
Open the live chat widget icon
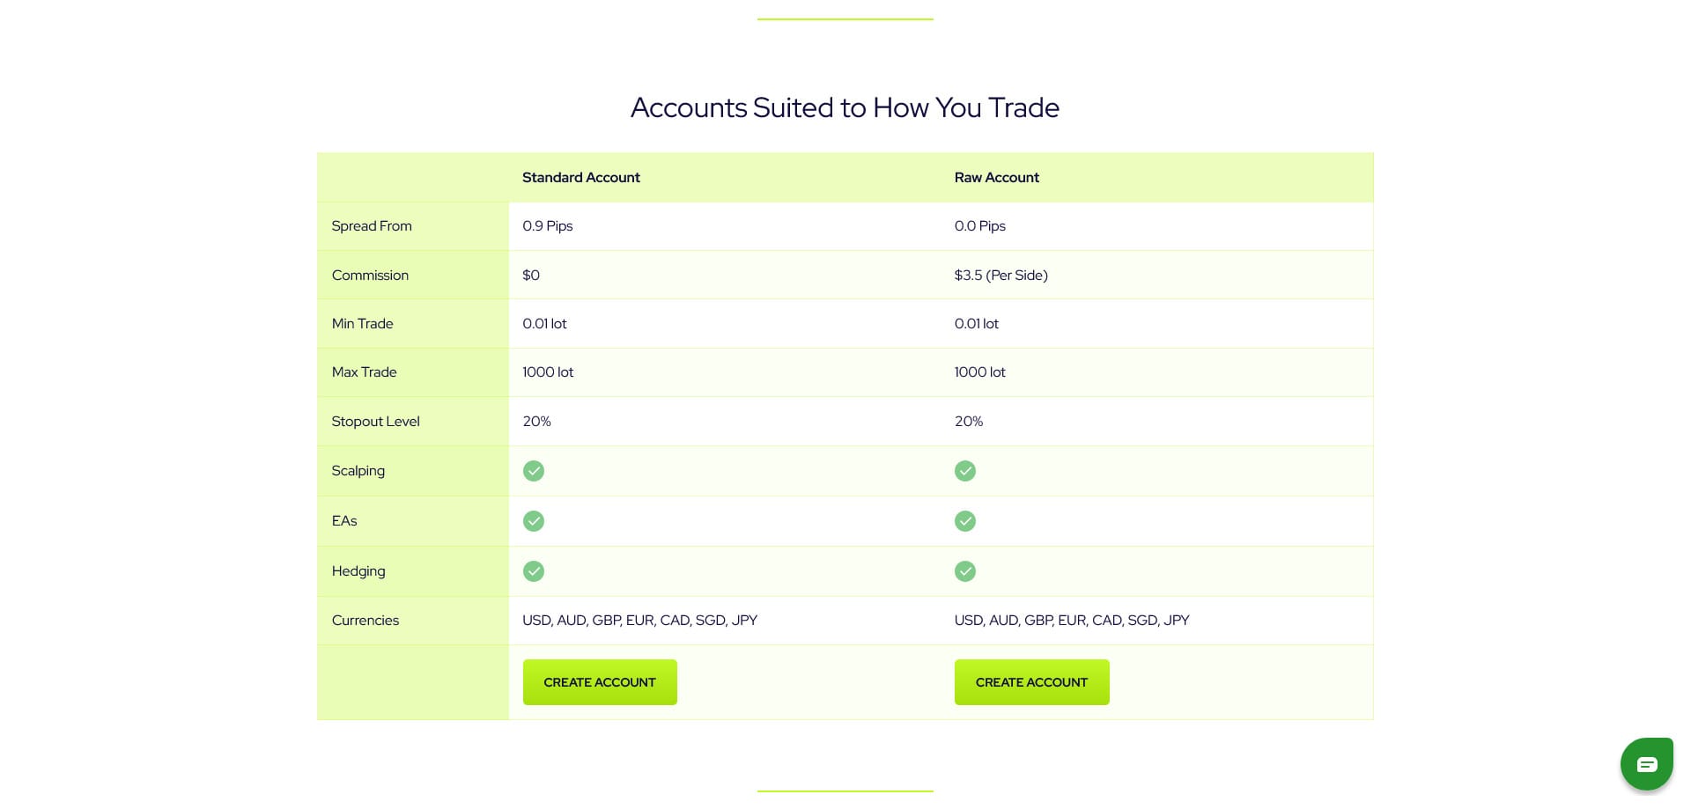tap(1646, 764)
